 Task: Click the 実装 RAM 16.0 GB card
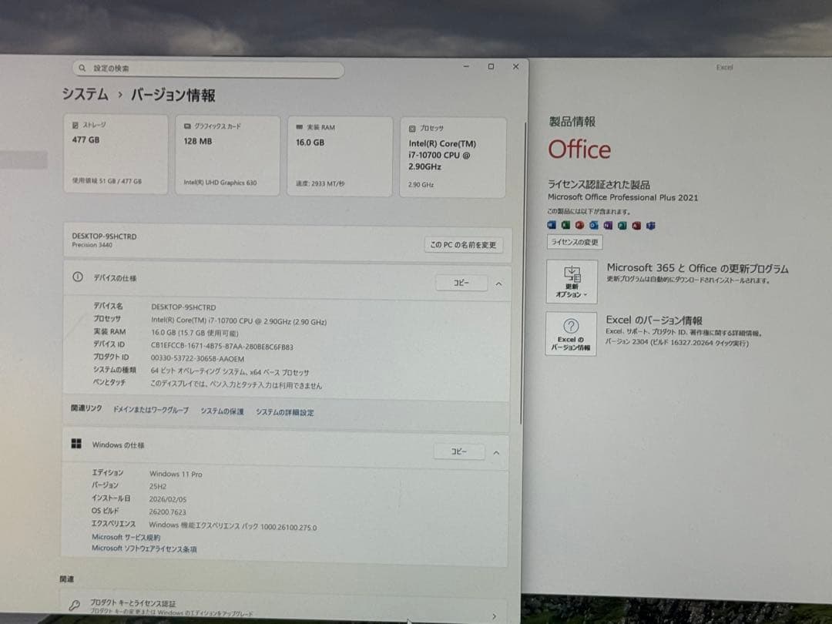tap(340, 156)
